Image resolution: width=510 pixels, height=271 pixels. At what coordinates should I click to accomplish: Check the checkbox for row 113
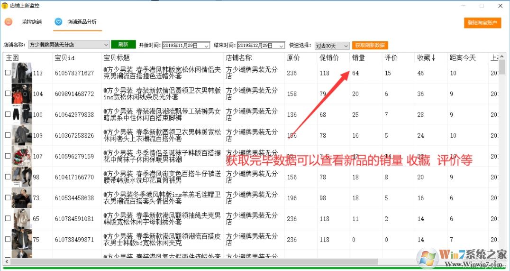point(8,73)
